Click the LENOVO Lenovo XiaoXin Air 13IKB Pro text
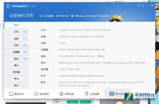 (x=82, y=37)
